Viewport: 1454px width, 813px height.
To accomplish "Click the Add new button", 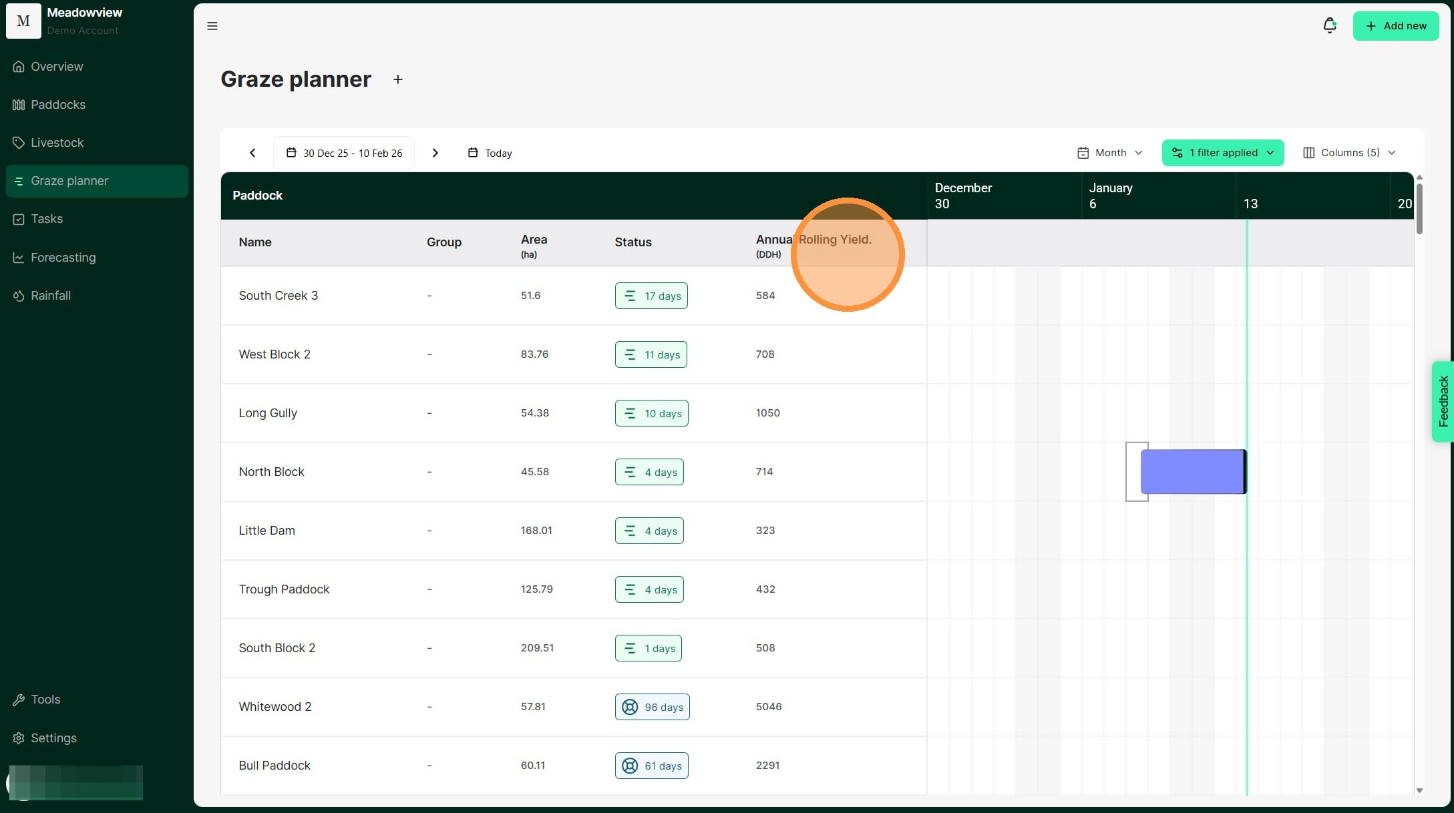I will point(1395,26).
